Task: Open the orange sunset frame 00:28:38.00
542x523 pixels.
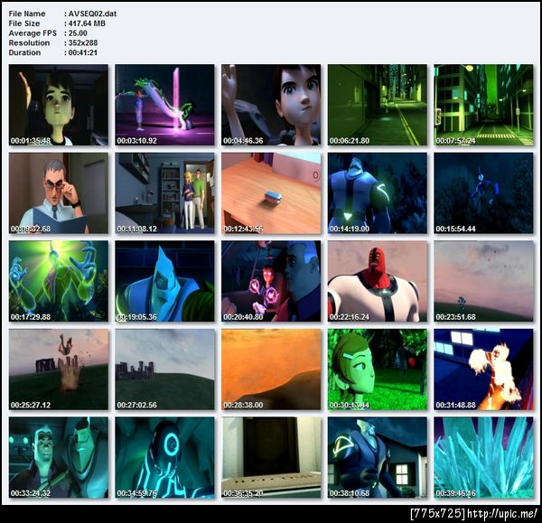Action: coord(271,369)
